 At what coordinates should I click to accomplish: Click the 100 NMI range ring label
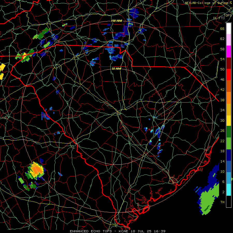(x=116, y=21)
